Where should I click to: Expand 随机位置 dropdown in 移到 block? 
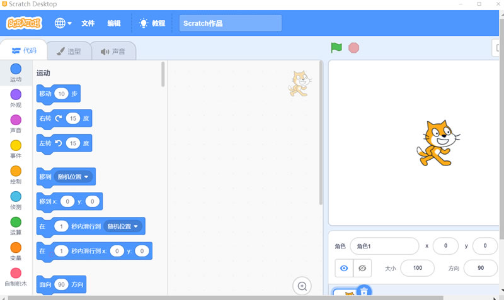point(74,177)
